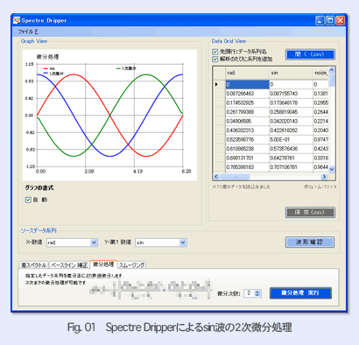359x345 pixels.
Task: Switch to the スムージング tab
Action: [x=131, y=265]
